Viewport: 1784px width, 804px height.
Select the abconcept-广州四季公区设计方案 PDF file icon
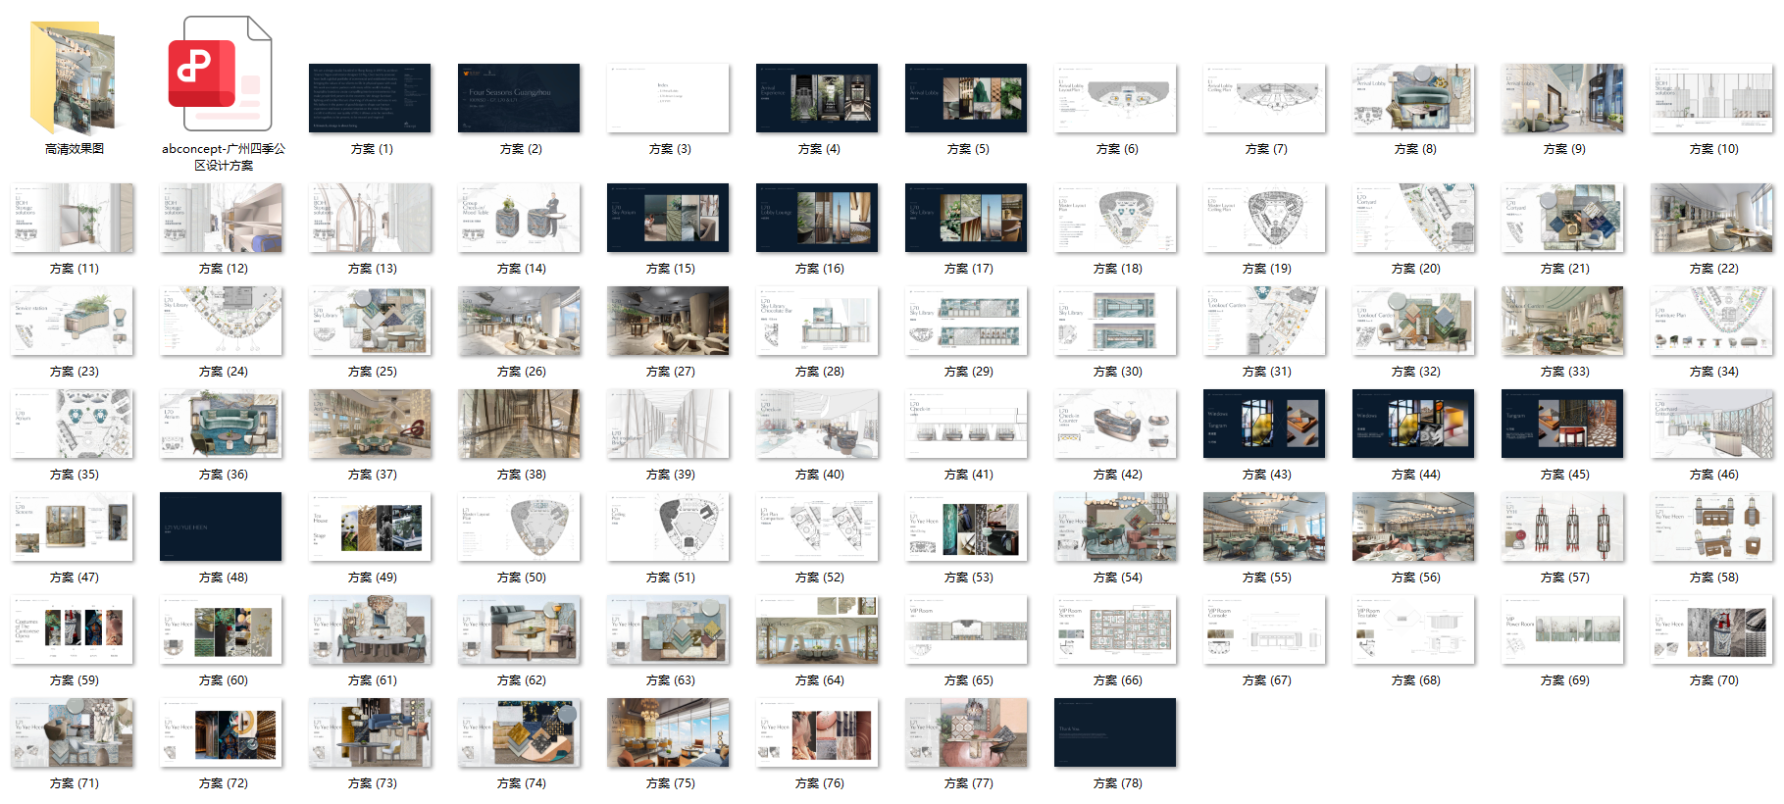pos(222,75)
